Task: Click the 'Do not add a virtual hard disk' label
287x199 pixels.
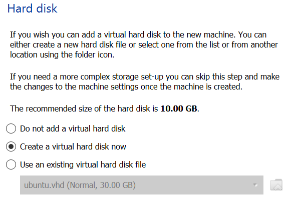Action: click(73, 128)
